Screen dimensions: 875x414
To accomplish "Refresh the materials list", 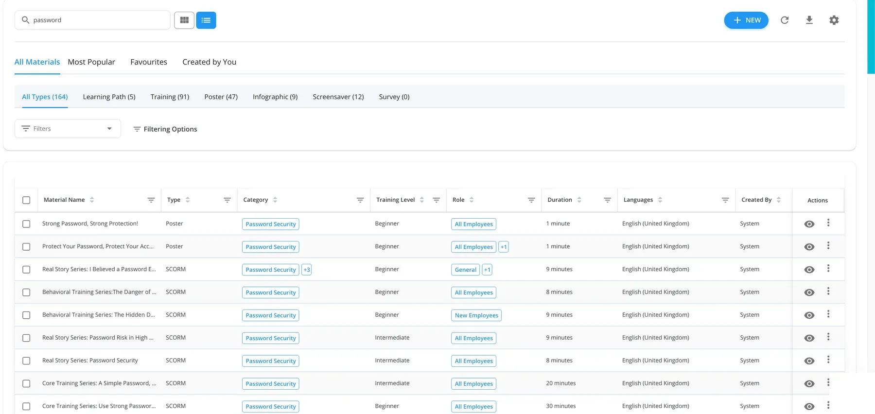I will (x=785, y=20).
